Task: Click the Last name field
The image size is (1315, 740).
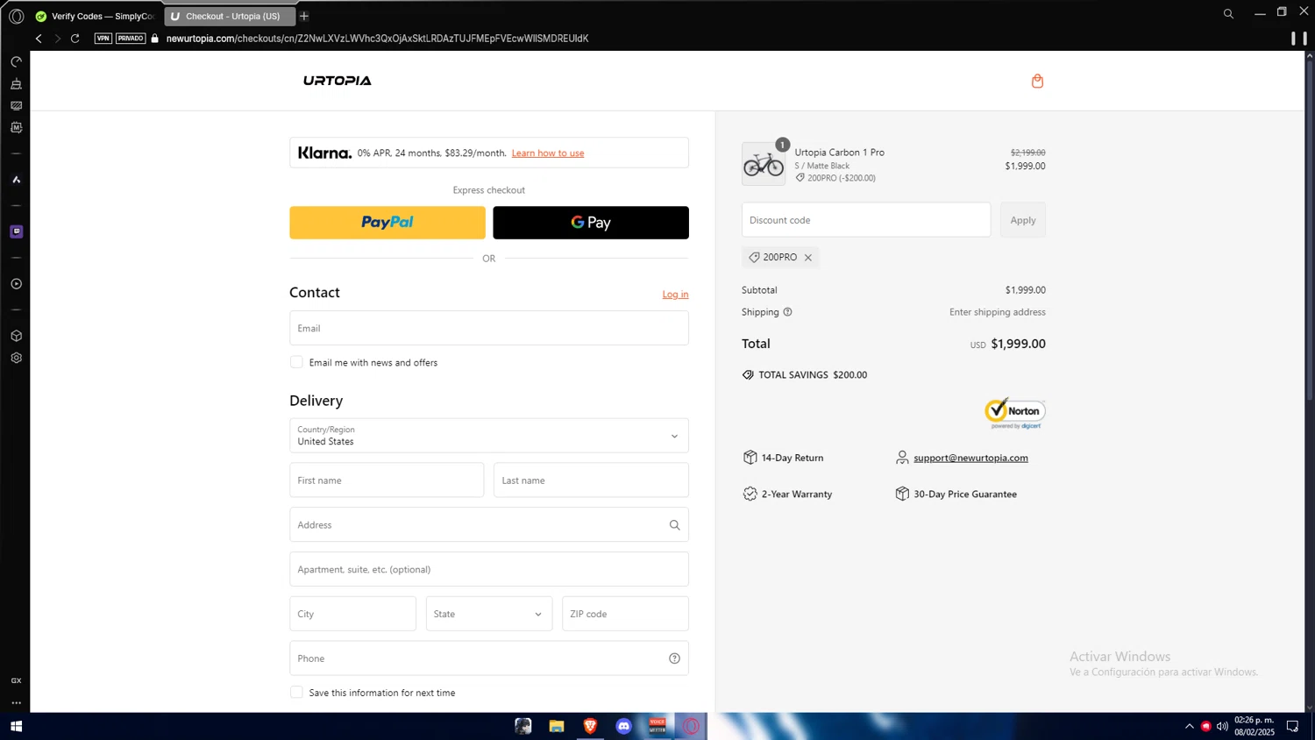Action: tap(591, 480)
